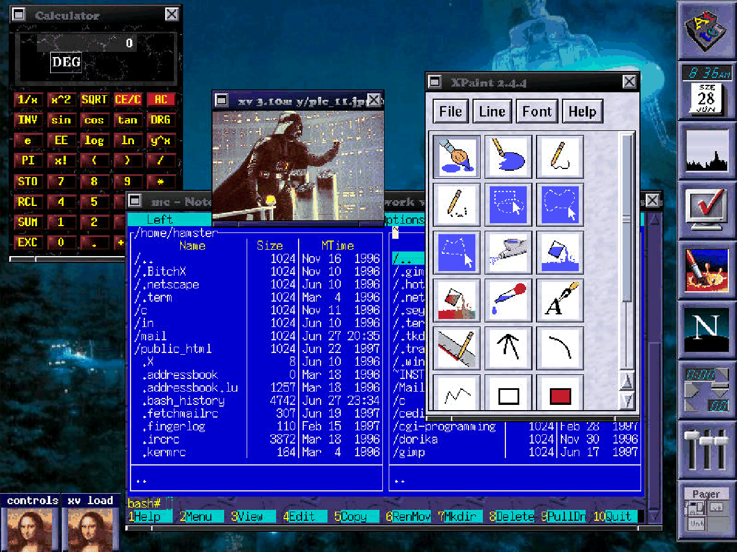Click the XPaint scrollbar down arrow

[x=627, y=400]
